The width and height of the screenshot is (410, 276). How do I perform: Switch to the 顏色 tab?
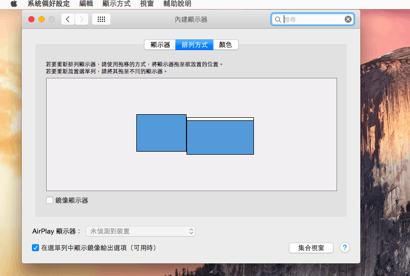226,45
